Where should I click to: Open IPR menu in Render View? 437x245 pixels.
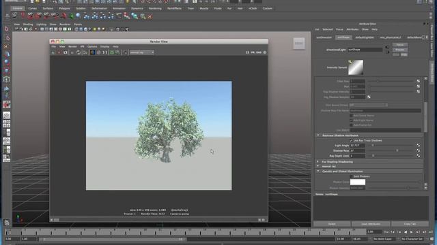point(82,46)
